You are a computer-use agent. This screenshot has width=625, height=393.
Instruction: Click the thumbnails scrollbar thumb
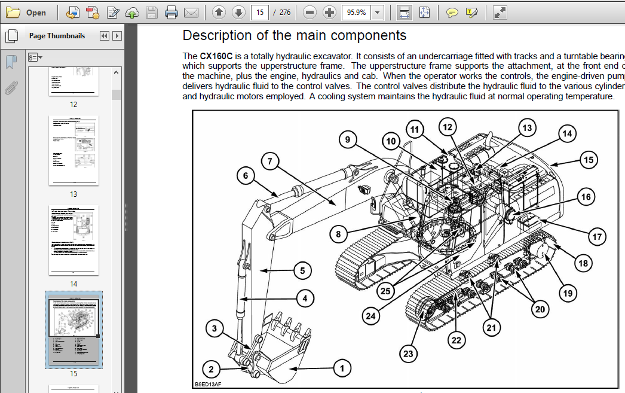coord(116,95)
